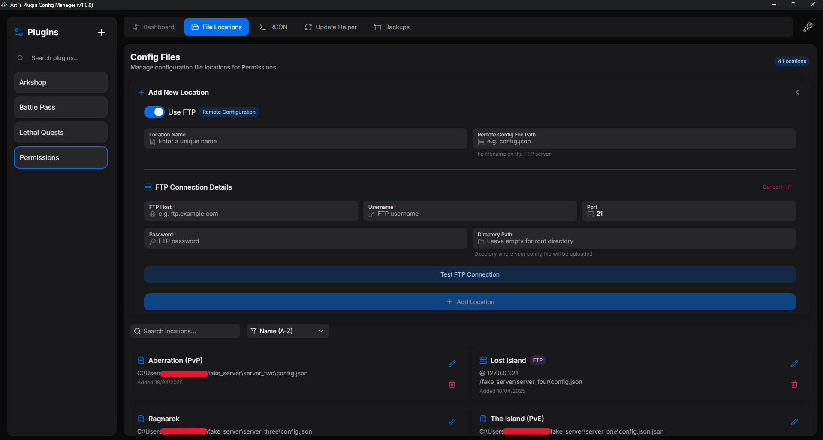The image size is (823, 440).
Task: Edit the Ragnarok location
Action: click(452, 422)
